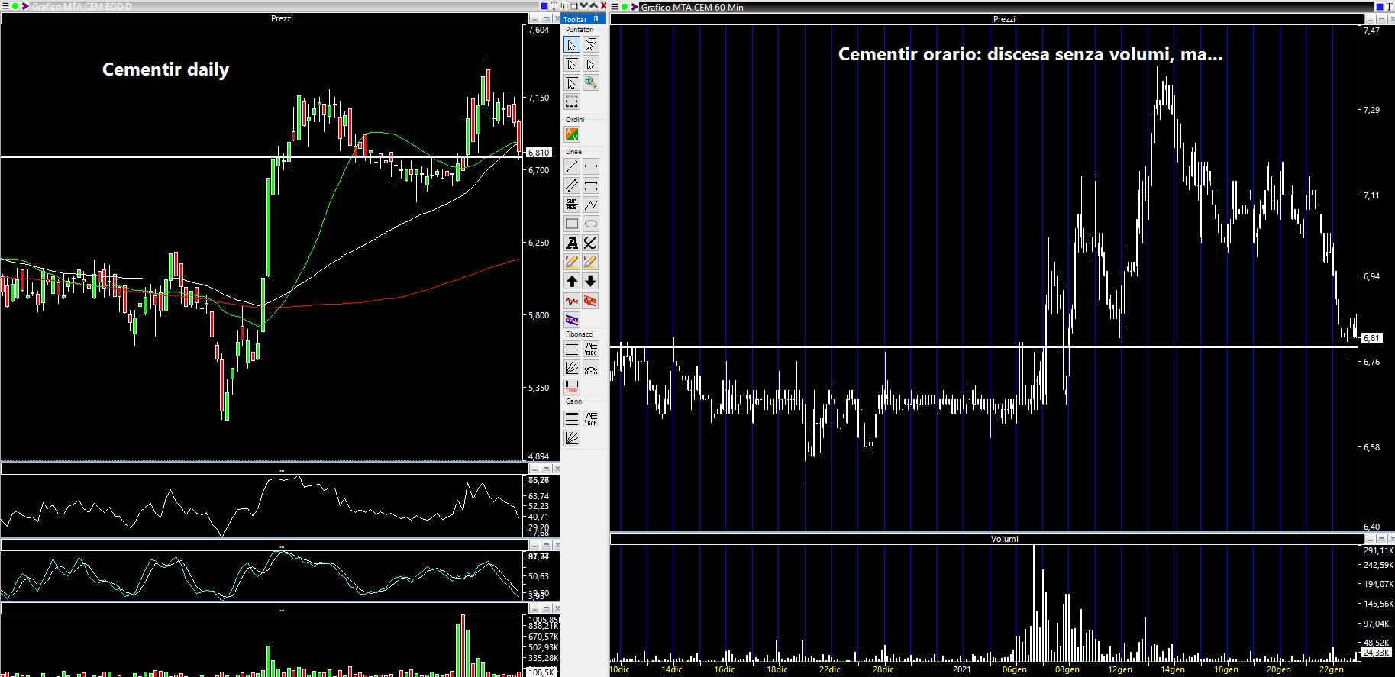Place an up arrow marker
1395x677 pixels.
[x=572, y=282]
